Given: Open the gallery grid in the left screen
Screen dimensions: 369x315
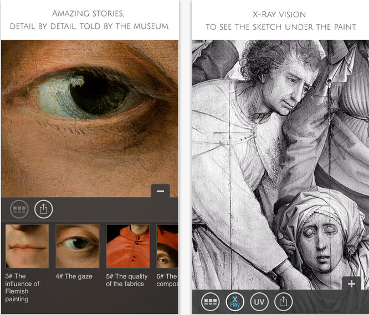Looking at the screenshot, I should coord(19,209).
